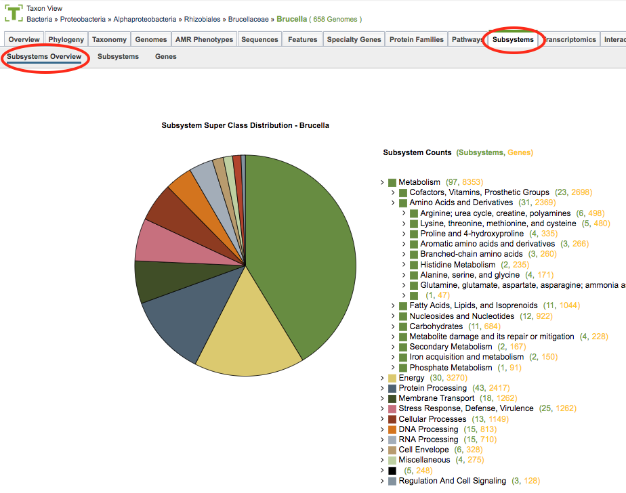Image resolution: width=626 pixels, height=493 pixels.
Task: Open the Transcriptomics tab
Action: pyautogui.click(x=570, y=39)
